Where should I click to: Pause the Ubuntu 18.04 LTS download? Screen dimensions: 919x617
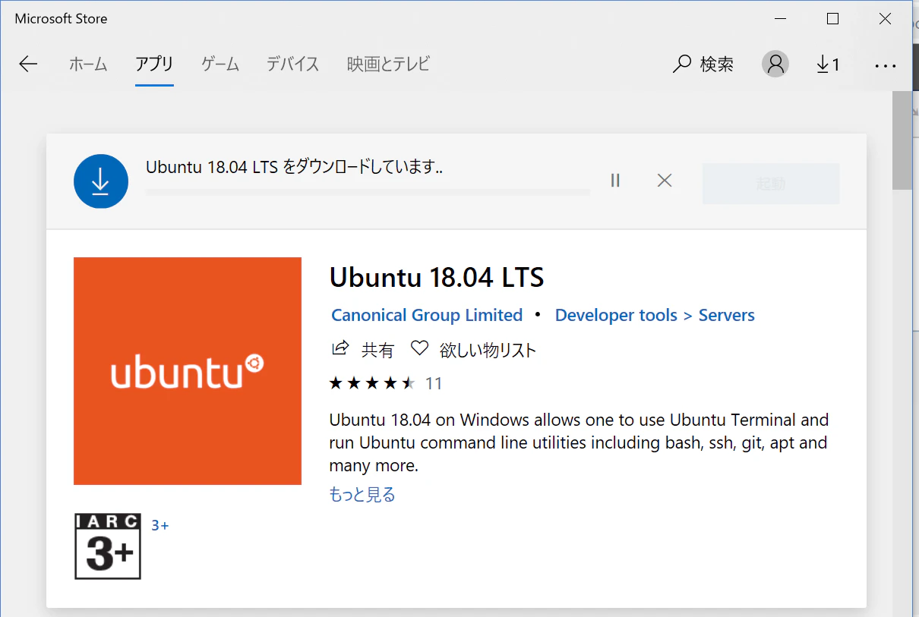(x=615, y=181)
